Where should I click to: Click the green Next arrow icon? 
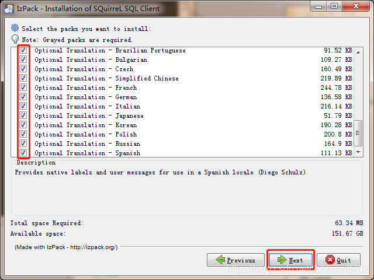tap(282, 260)
